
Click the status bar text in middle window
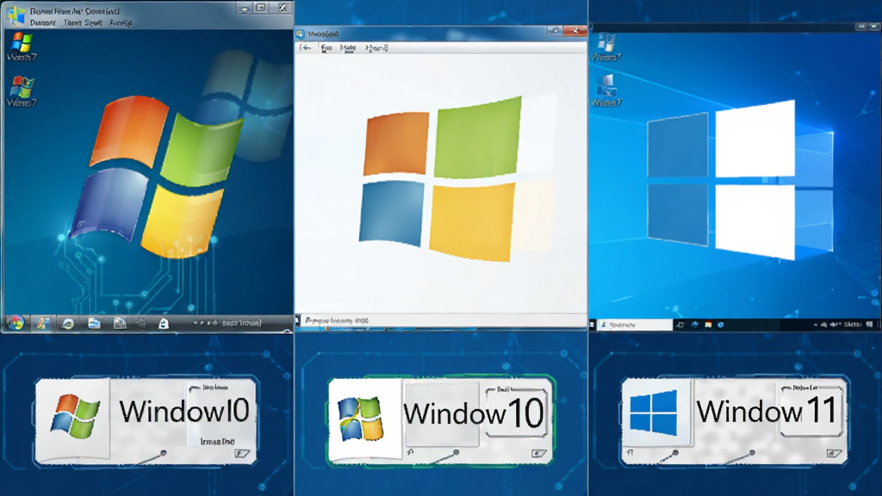point(337,320)
